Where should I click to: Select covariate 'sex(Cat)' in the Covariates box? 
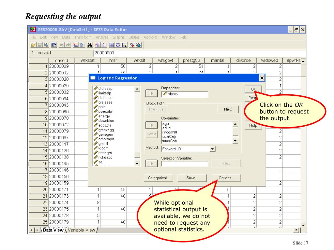click(169, 137)
